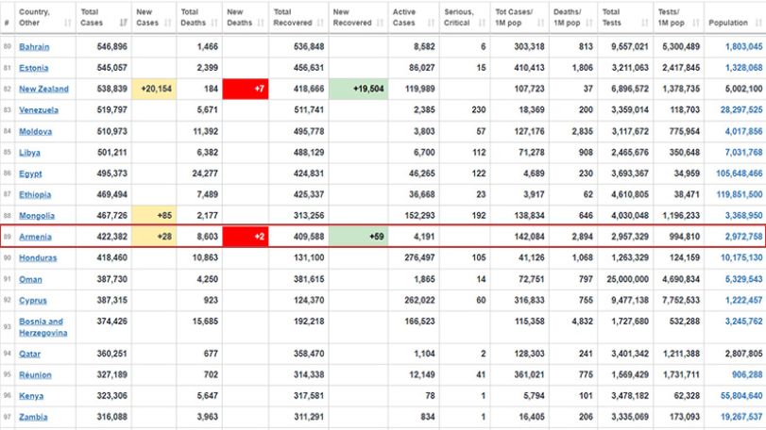
Task: Click New Deaths sort arrows
Action: pos(261,23)
